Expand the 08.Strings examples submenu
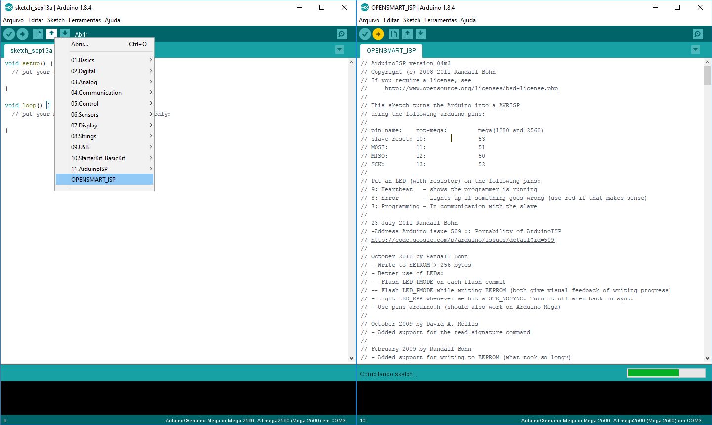The image size is (712, 425). point(104,136)
